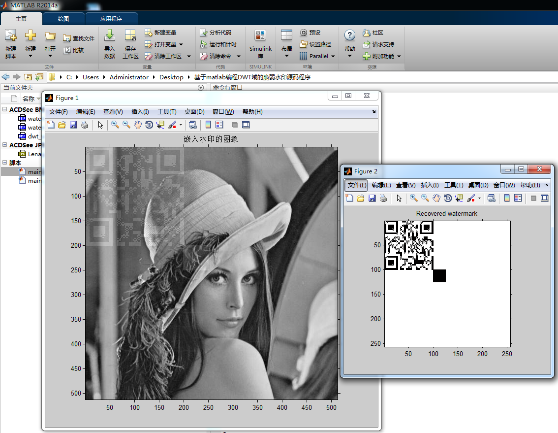This screenshot has width=558, height=433.
Task: Select Zoom In tool in Figure 2
Action: tap(413, 198)
